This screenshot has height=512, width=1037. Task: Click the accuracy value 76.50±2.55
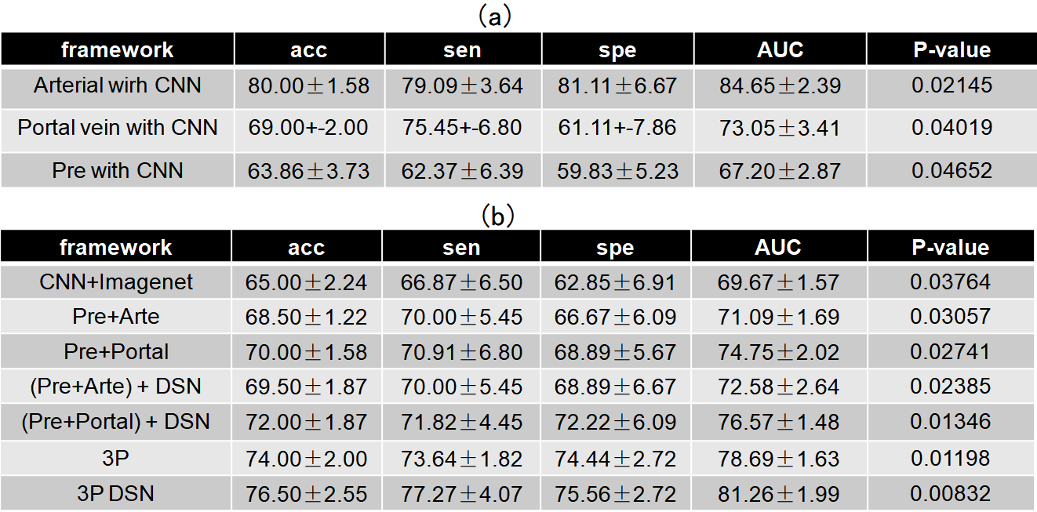click(x=308, y=494)
